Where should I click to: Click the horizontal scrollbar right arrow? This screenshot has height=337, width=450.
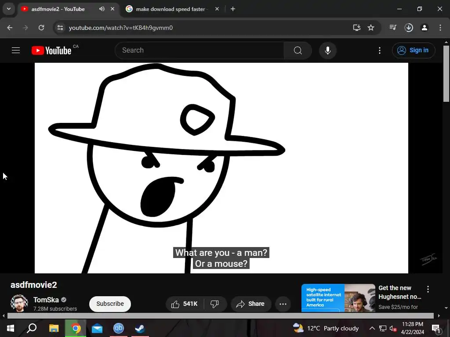439,316
